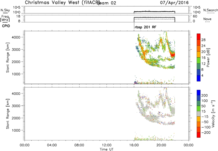Screen dimensions: 218x151
Task: Pick the gray ±15 segment of Velocity colorbar
Action: [199, 114]
